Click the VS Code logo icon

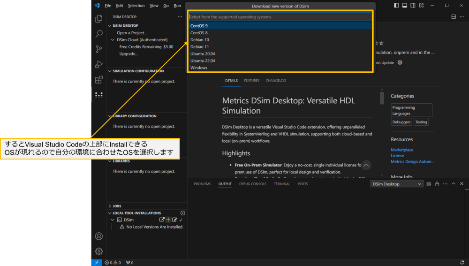97,5
